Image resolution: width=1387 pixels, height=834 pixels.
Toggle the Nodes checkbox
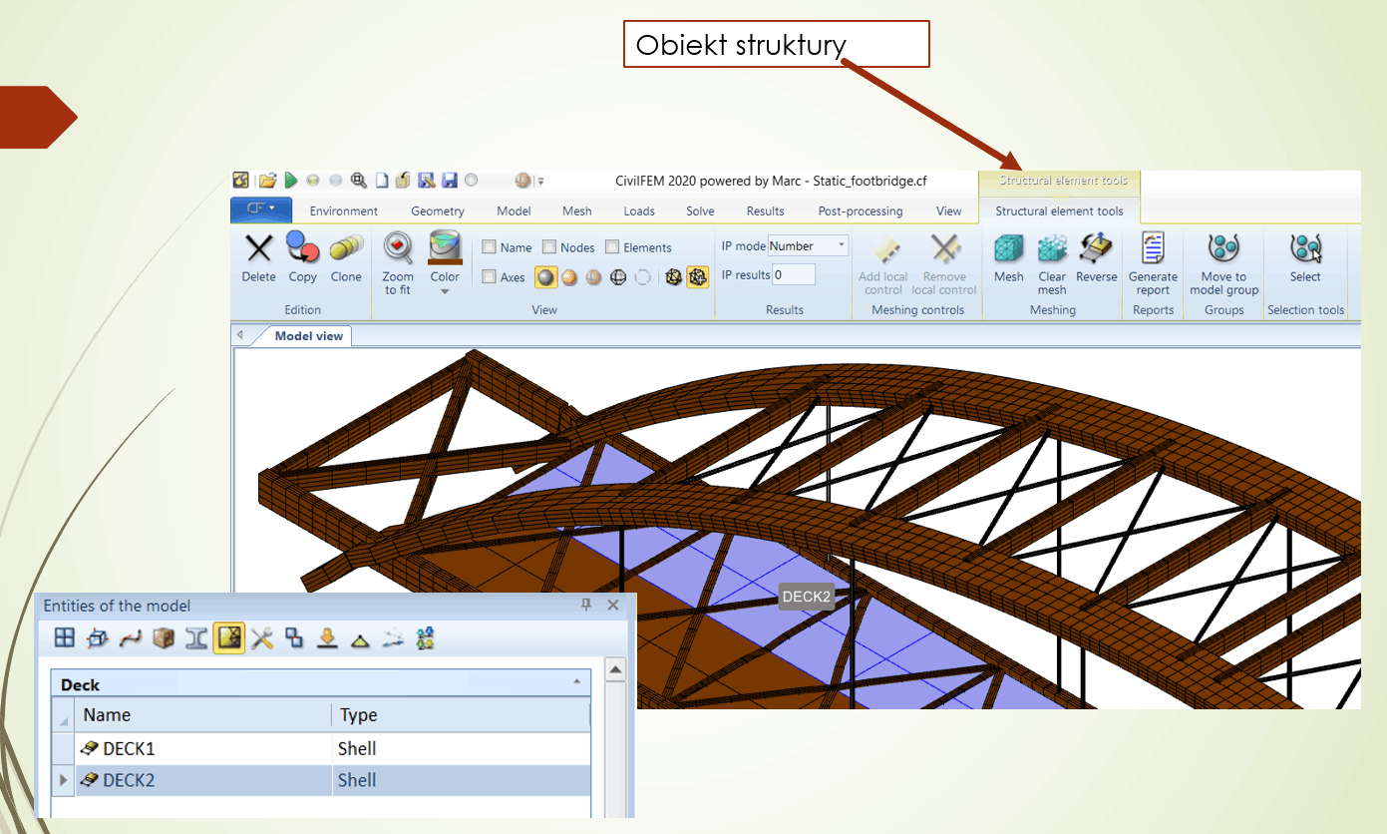549,247
